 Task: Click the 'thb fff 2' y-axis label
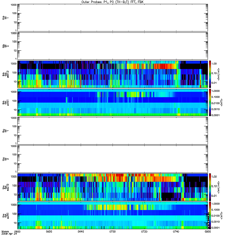click(5, 46)
